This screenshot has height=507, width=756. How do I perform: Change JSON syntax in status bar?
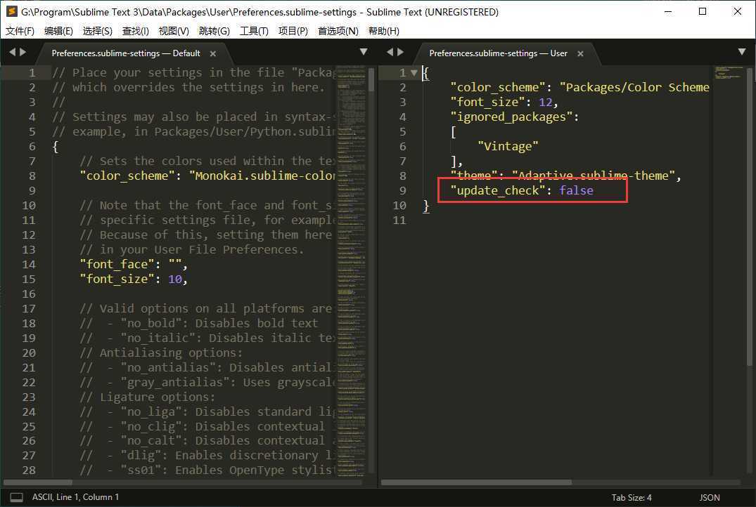[x=709, y=498]
